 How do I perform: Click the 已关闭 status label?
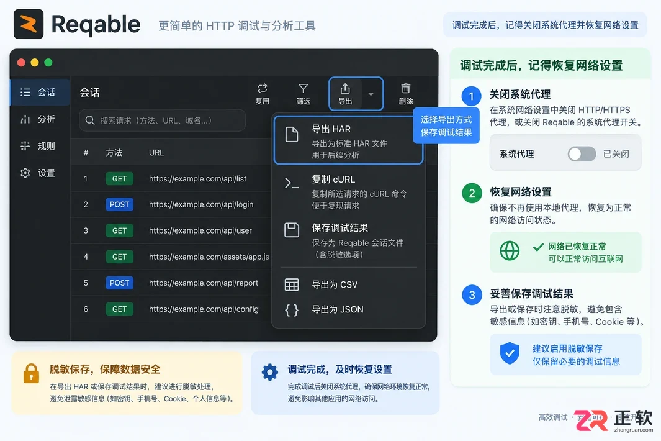(x=616, y=154)
